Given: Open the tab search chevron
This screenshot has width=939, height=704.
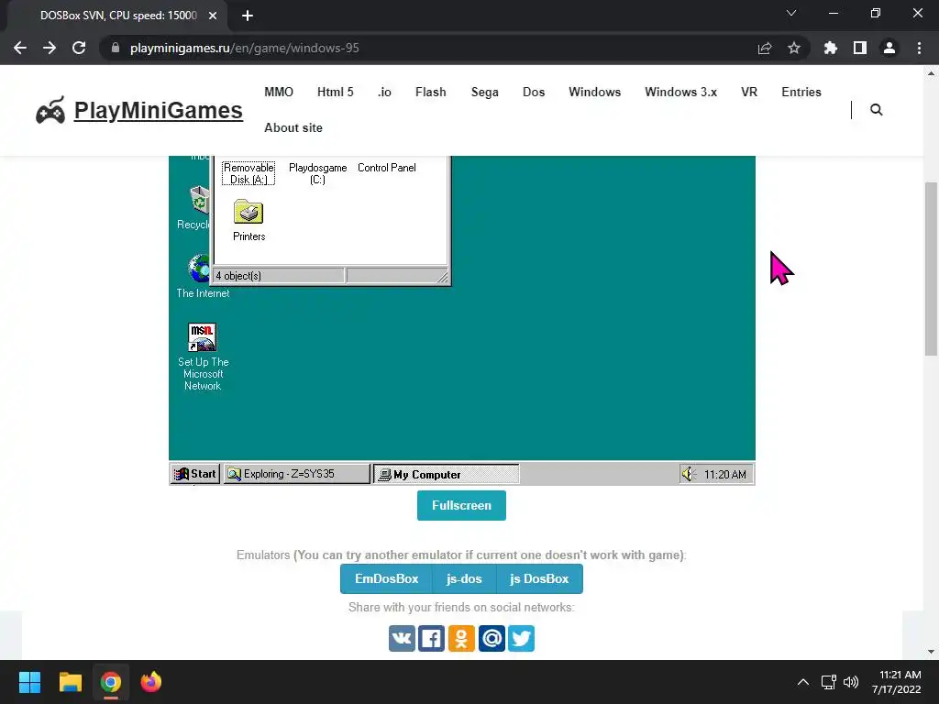Looking at the screenshot, I should [791, 13].
